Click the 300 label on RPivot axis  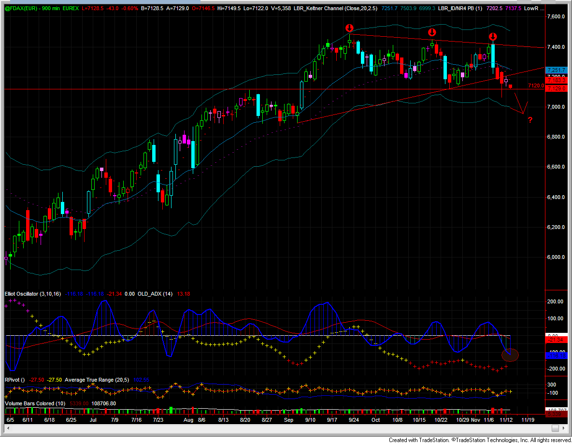[x=552, y=385]
